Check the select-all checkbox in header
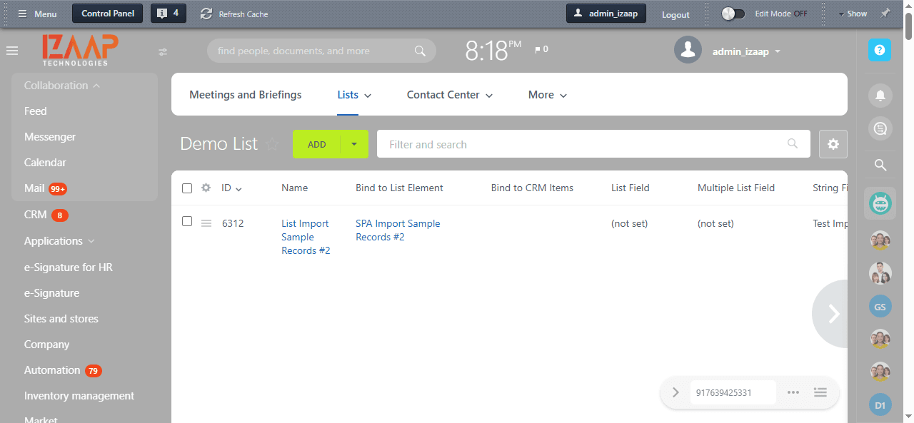Image resolution: width=914 pixels, height=423 pixels. click(187, 188)
